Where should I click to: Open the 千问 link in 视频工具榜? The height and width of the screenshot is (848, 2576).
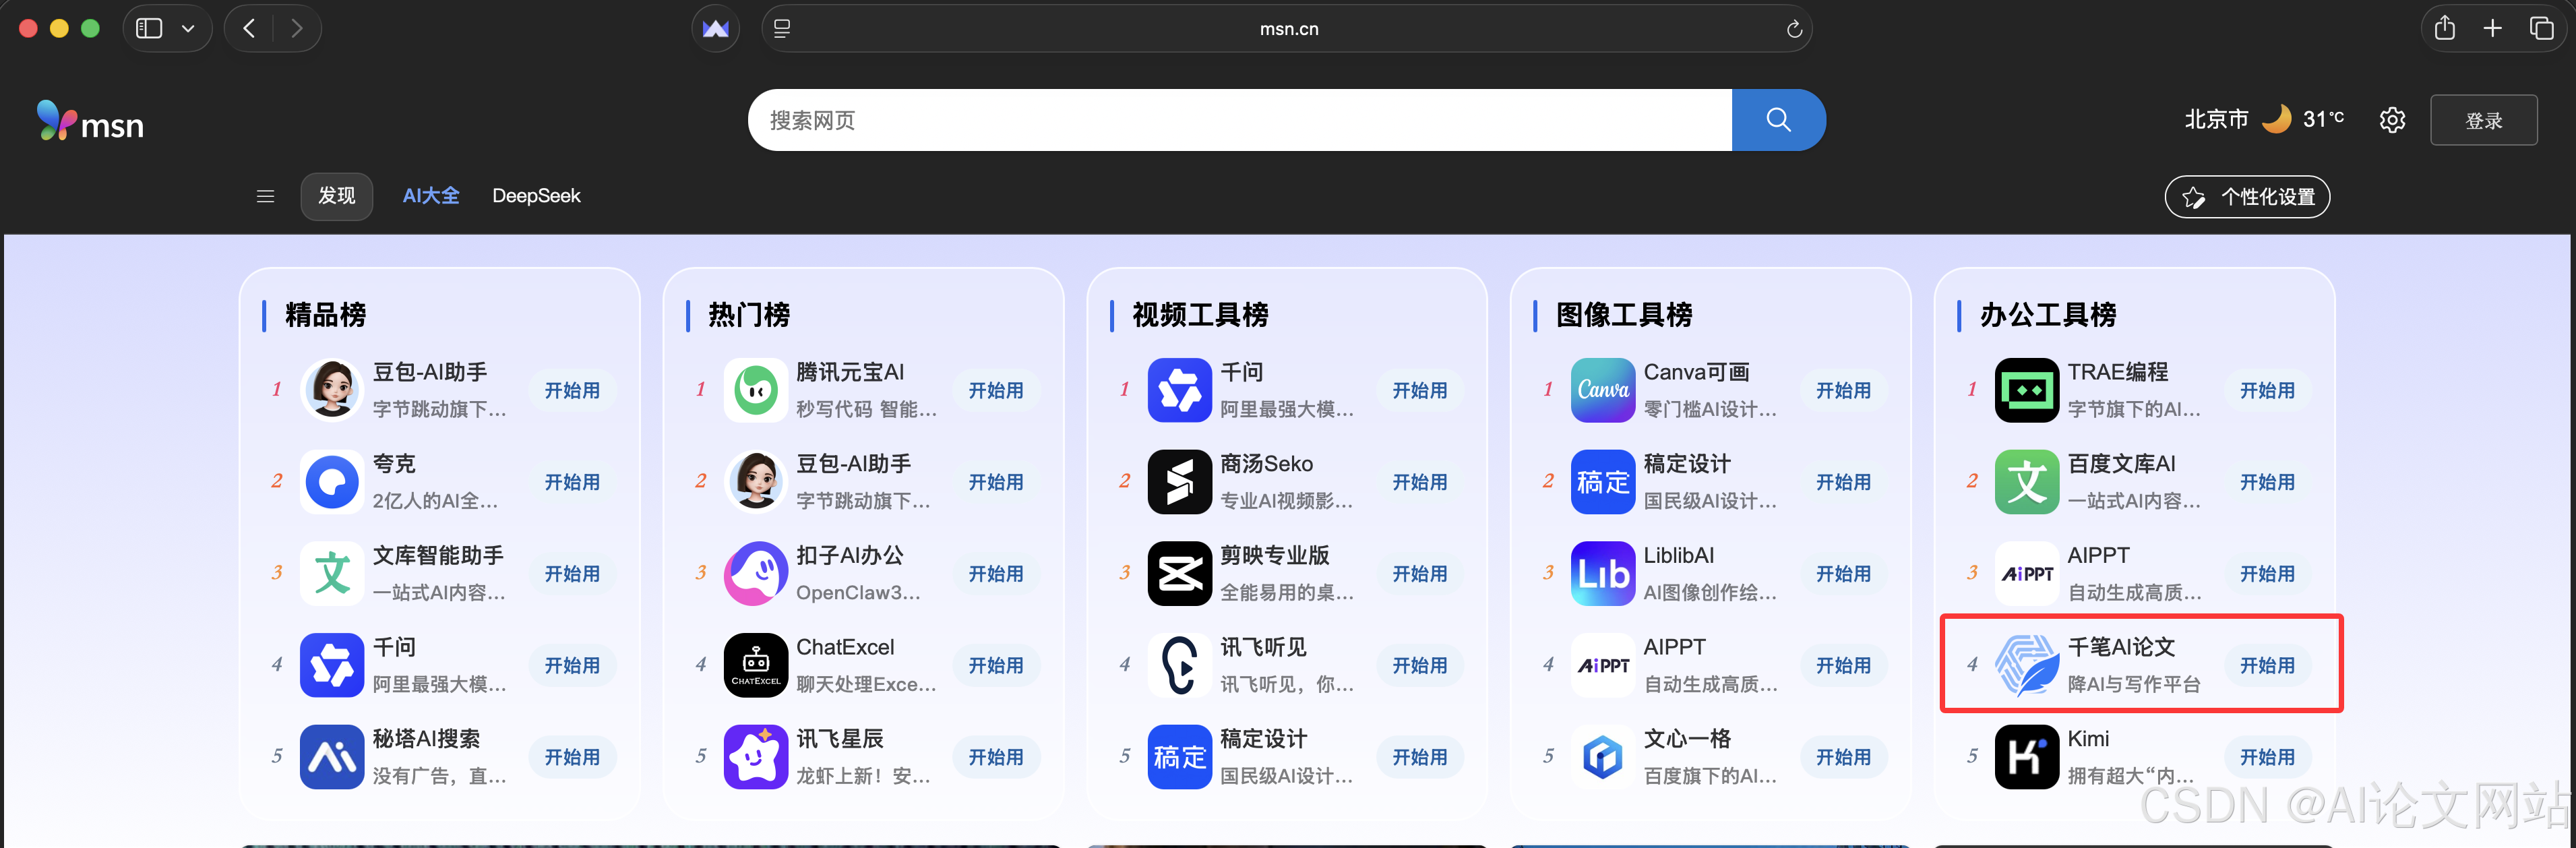coord(1241,372)
